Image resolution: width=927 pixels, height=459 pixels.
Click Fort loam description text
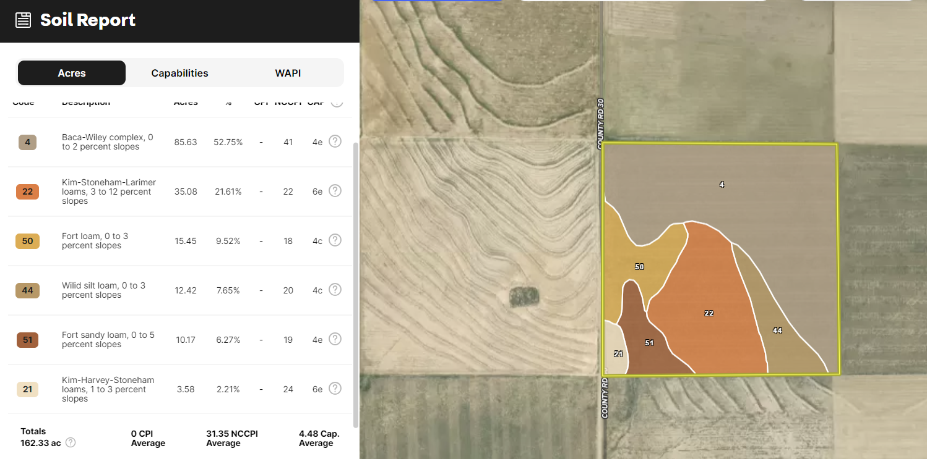95,241
